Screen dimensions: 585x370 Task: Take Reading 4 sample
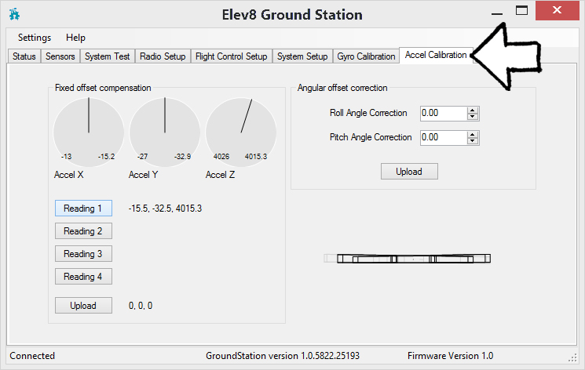(x=83, y=277)
